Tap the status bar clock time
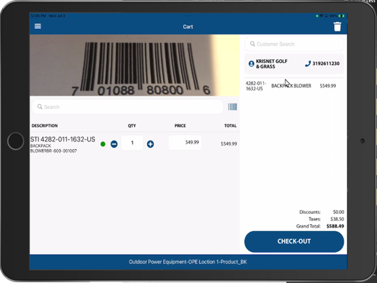Screen dimensions: 377x283 coord(38,16)
